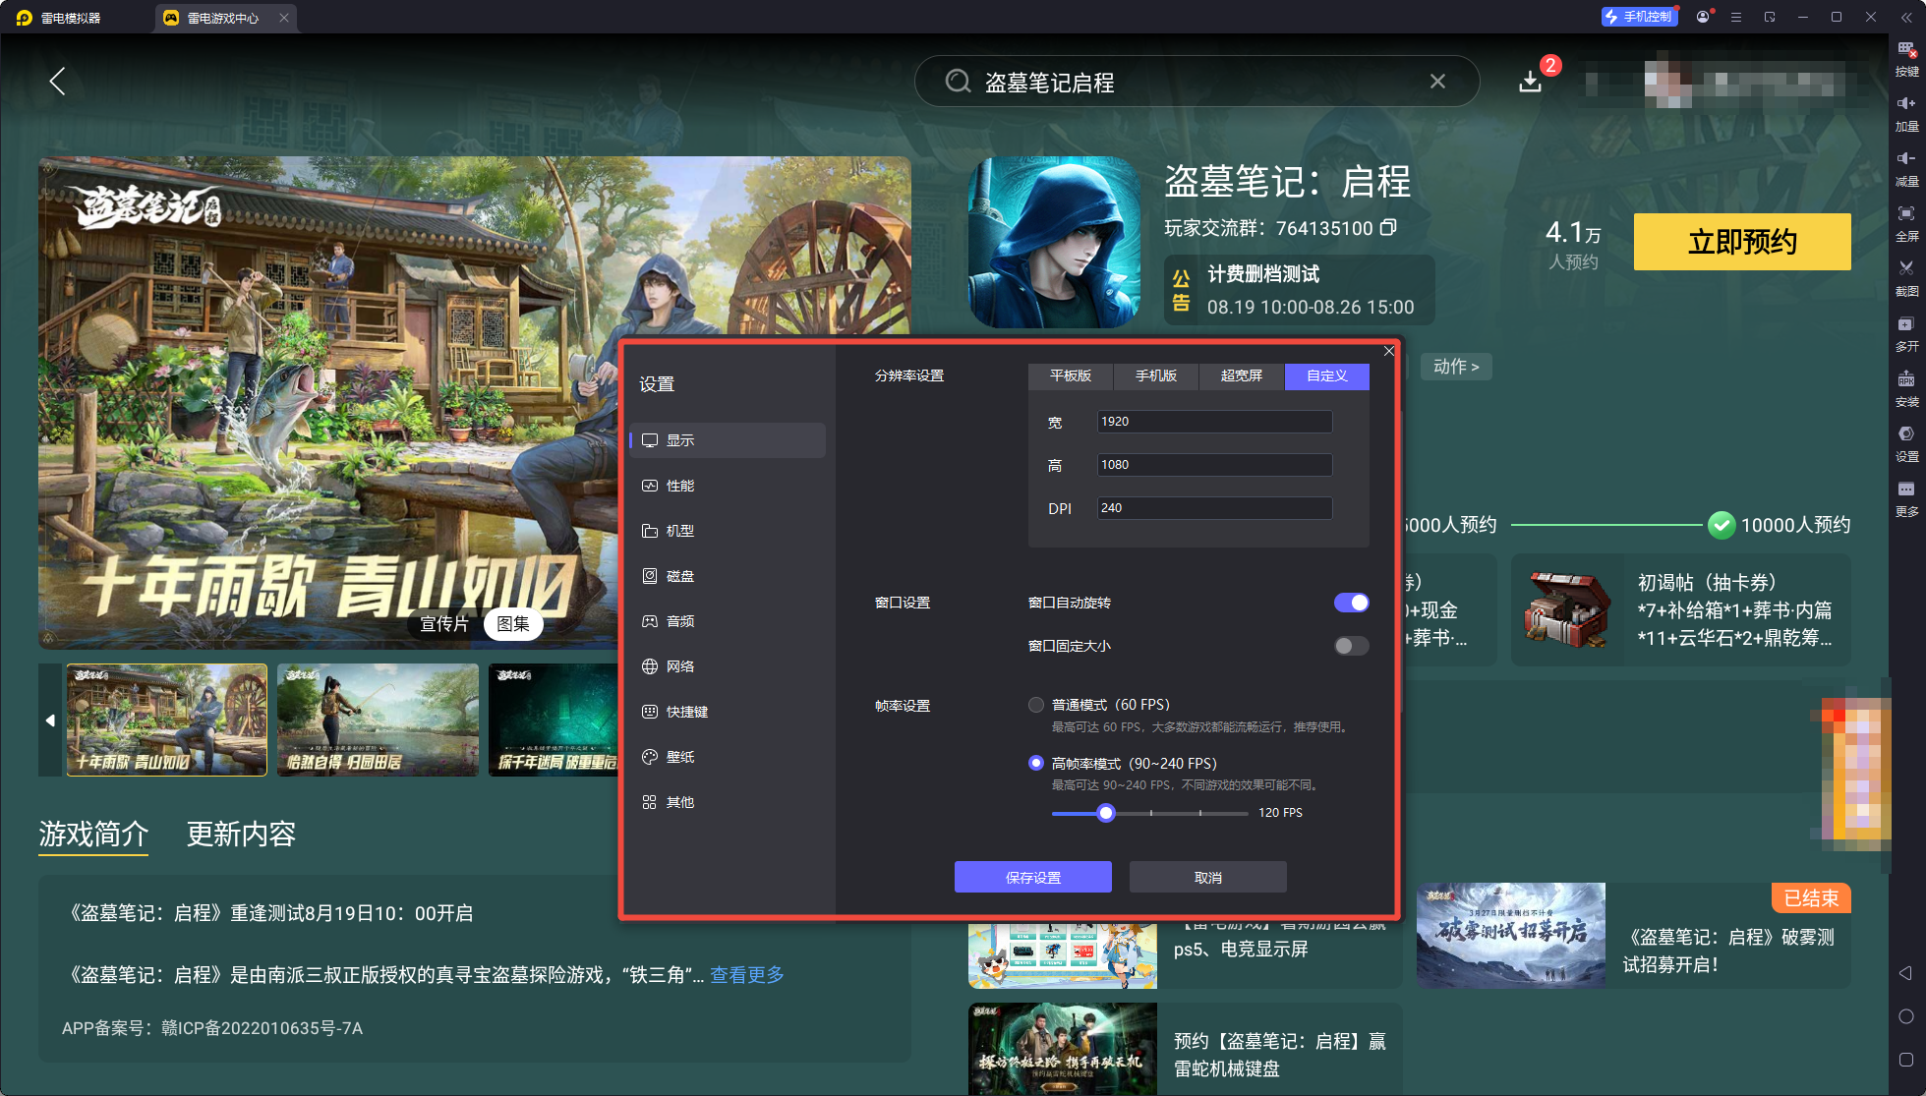This screenshot has height=1096, width=1926.
Task: Click 手机控制 button in title bar
Action: pos(1639,17)
